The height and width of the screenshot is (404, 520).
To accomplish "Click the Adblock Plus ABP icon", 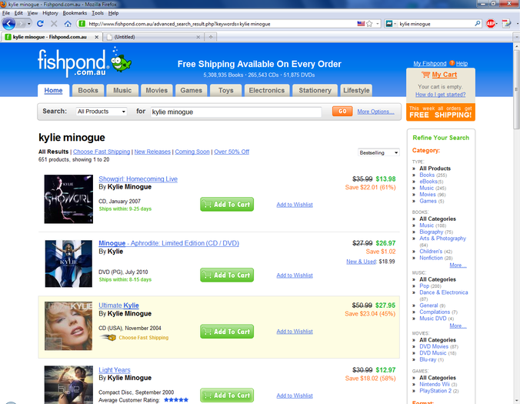I will click(x=491, y=24).
